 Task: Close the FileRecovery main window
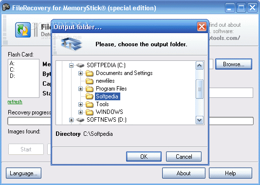(252, 8)
